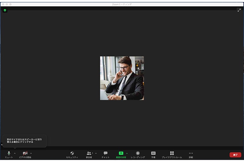
Task: Enter full screen with the expand arrows
Action: [239, 10]
